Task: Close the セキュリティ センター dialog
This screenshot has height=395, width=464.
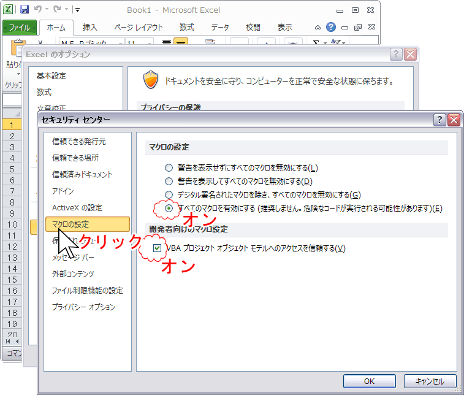Action: pyautogui.click(x=454, y=120)
